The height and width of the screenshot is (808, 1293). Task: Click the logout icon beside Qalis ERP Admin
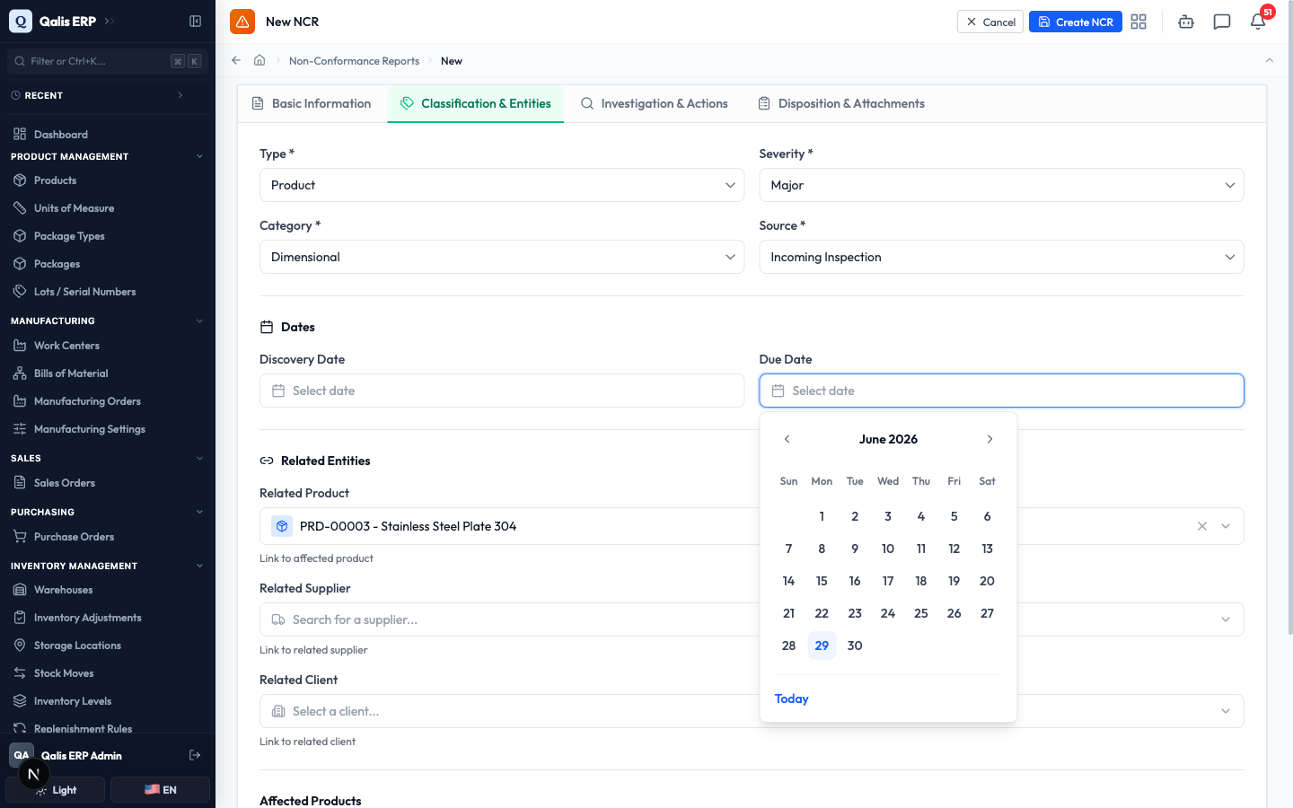click(195, 755)
